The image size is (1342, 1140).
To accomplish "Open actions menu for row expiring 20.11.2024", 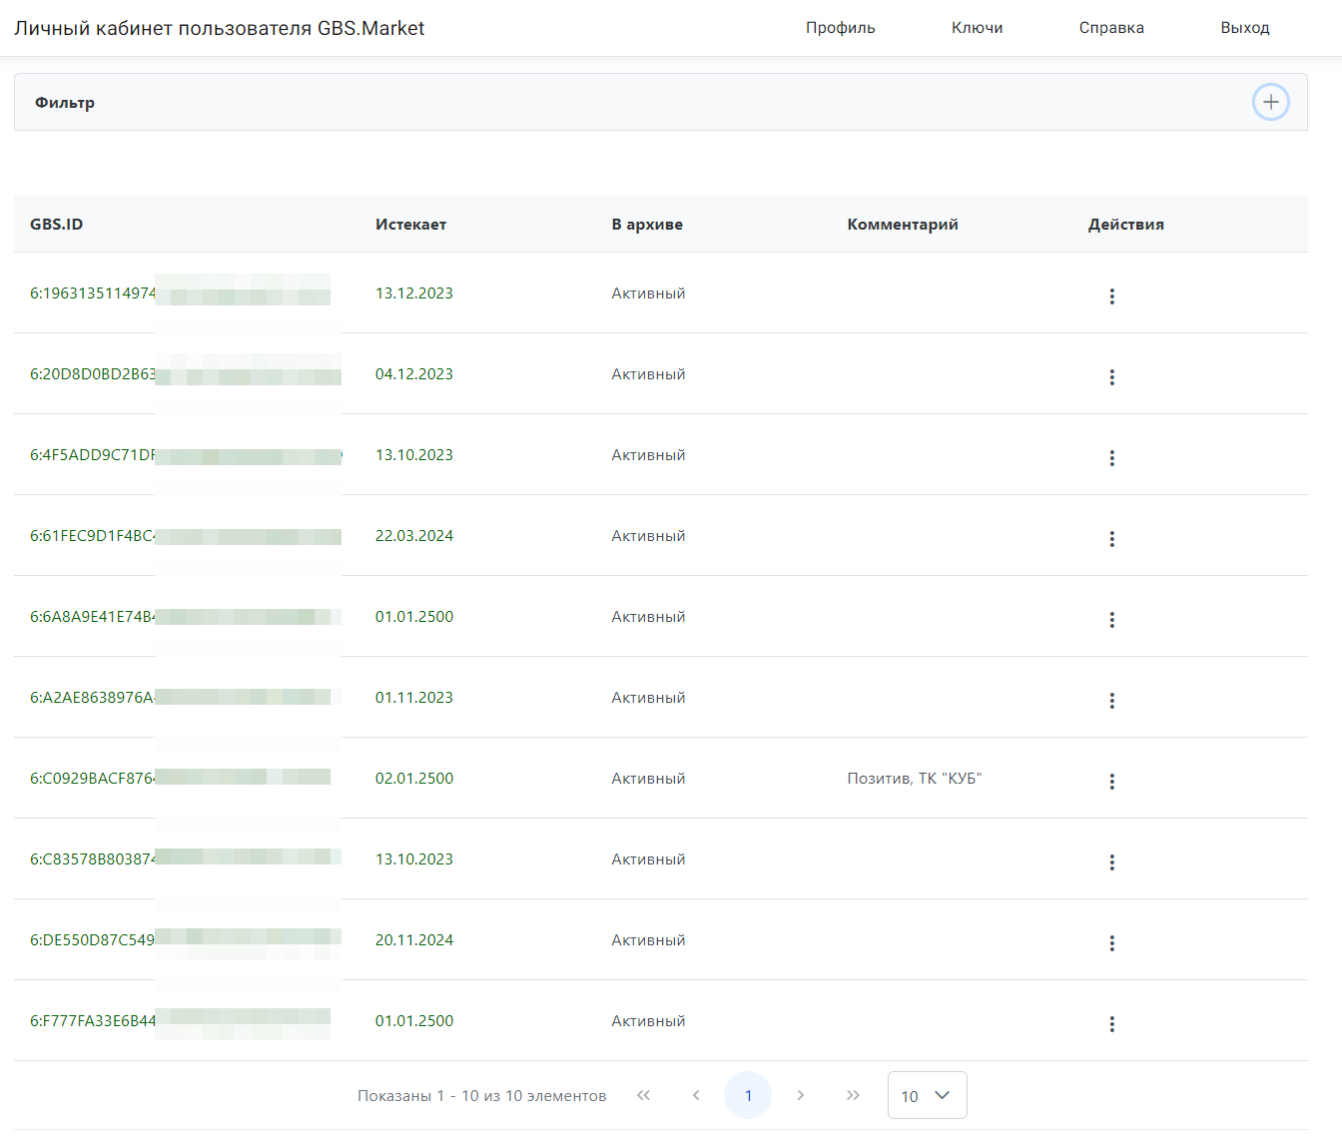I will [1111, 943].
